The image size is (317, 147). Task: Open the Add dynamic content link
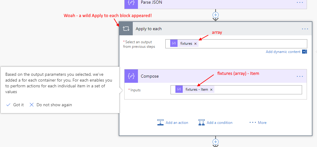(283, 52)
